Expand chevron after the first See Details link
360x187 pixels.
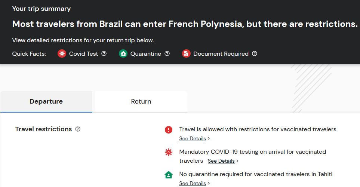click(209, 138)
